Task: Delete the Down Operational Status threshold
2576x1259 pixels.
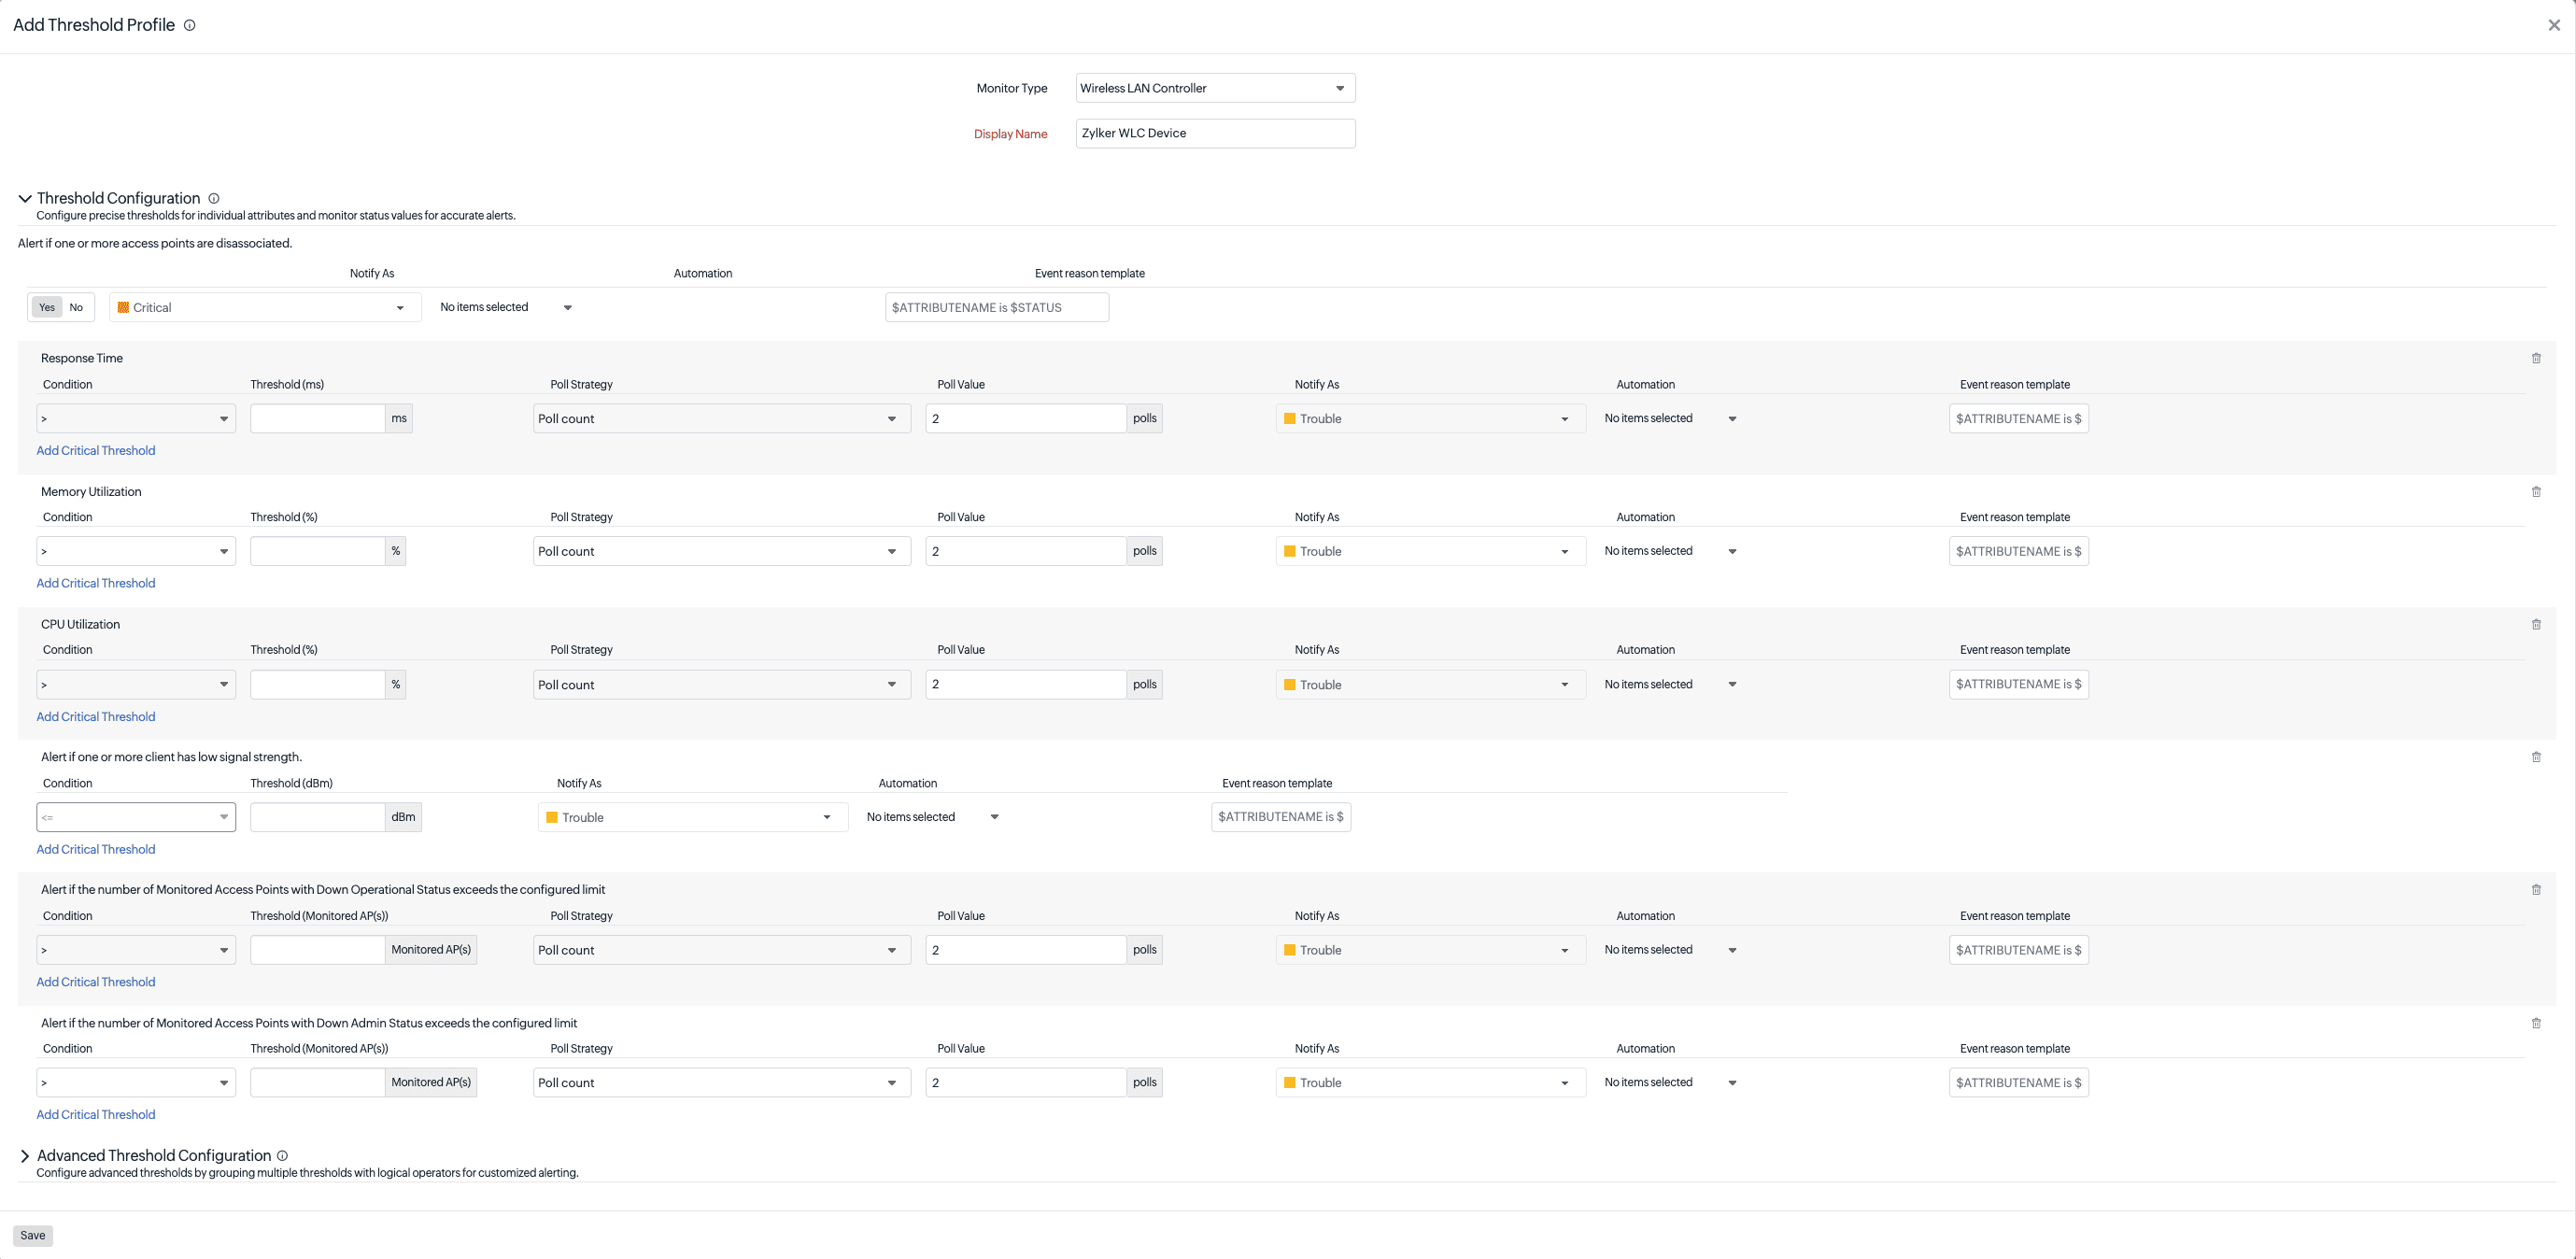Action: tap(2536, 889)
